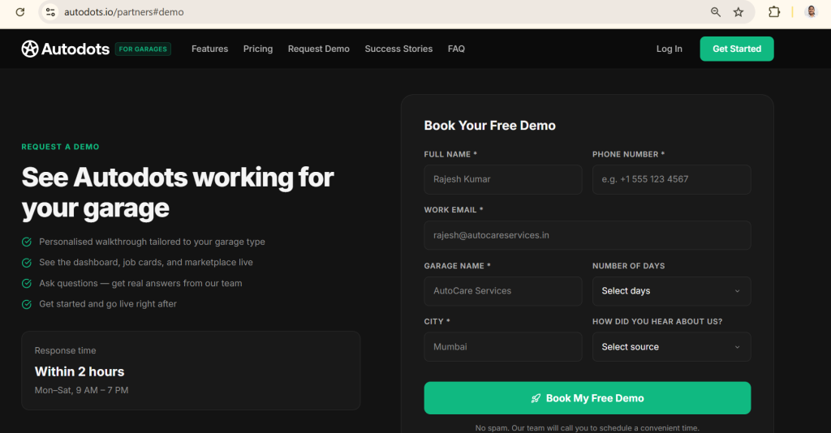Viewport: 831px width, 433px height.
Task: Open the FAQ nav item
Action: click(x=456, y=49)
